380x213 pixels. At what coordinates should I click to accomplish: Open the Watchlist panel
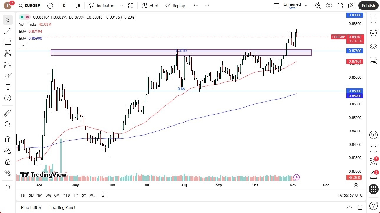click(373, 19)
